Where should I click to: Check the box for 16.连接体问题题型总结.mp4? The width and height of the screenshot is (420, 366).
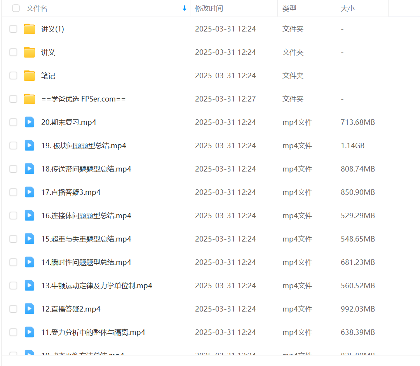pos(13,215)
